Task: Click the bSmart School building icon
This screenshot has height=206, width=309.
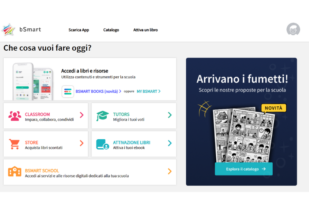Action: 14,172
